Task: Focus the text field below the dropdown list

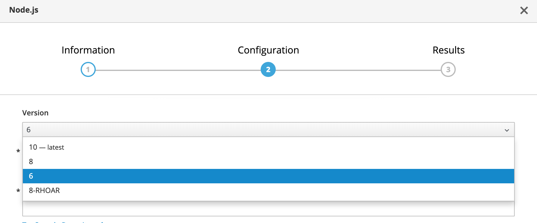Action: click(268, 209)
